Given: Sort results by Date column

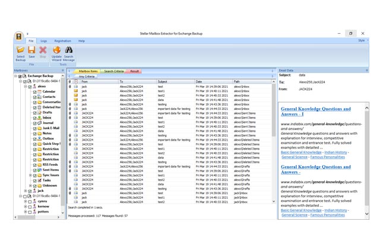Looking at the screenshot, I should tap(214, 81).
